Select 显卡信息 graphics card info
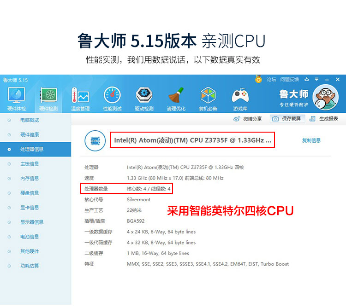The height and width of the screenshot is (308, 346). (30, 208)
